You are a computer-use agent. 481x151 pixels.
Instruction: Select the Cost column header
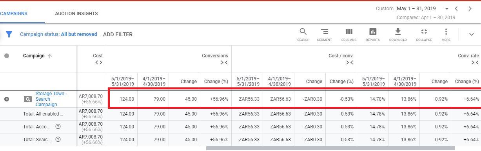tap(98, 56)
